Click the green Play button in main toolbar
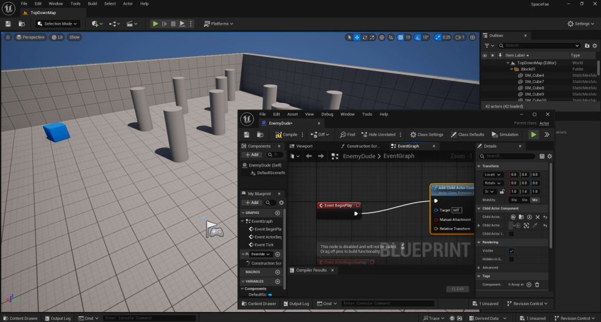Viewport: 601px width, 322px height. [x=155, y=24]
